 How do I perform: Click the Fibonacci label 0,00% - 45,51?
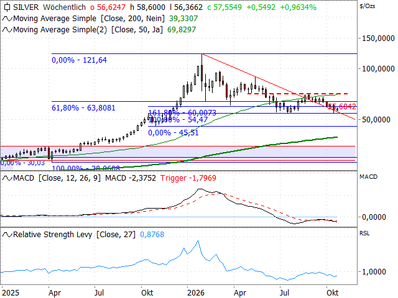pos(174,133)
